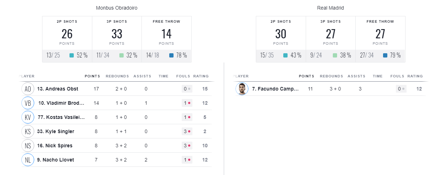Open player 13. Andreas Obst
This screenshot has height=175, width=439.
pyautogui.click(x=57, y=89)
